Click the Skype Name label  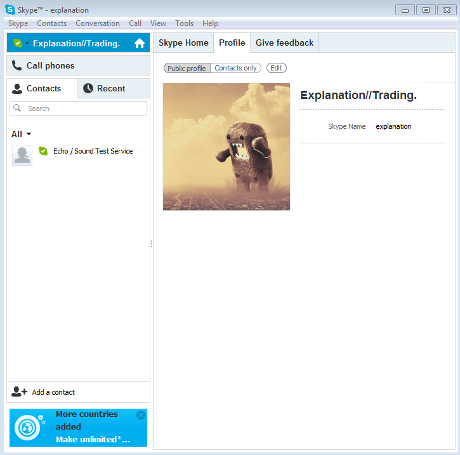click(x=347, y=126)
